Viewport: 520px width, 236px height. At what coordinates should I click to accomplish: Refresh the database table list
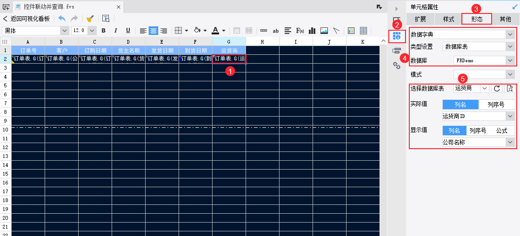point(497,88)
